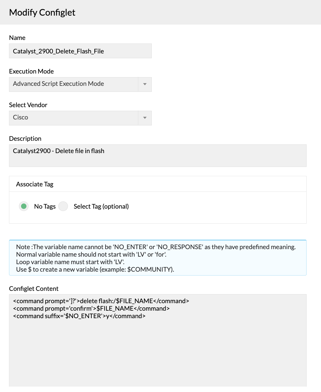Screen dimensions: 321x392
Task: Click the Select Vendor dropdown arrow
Action: 145,118
